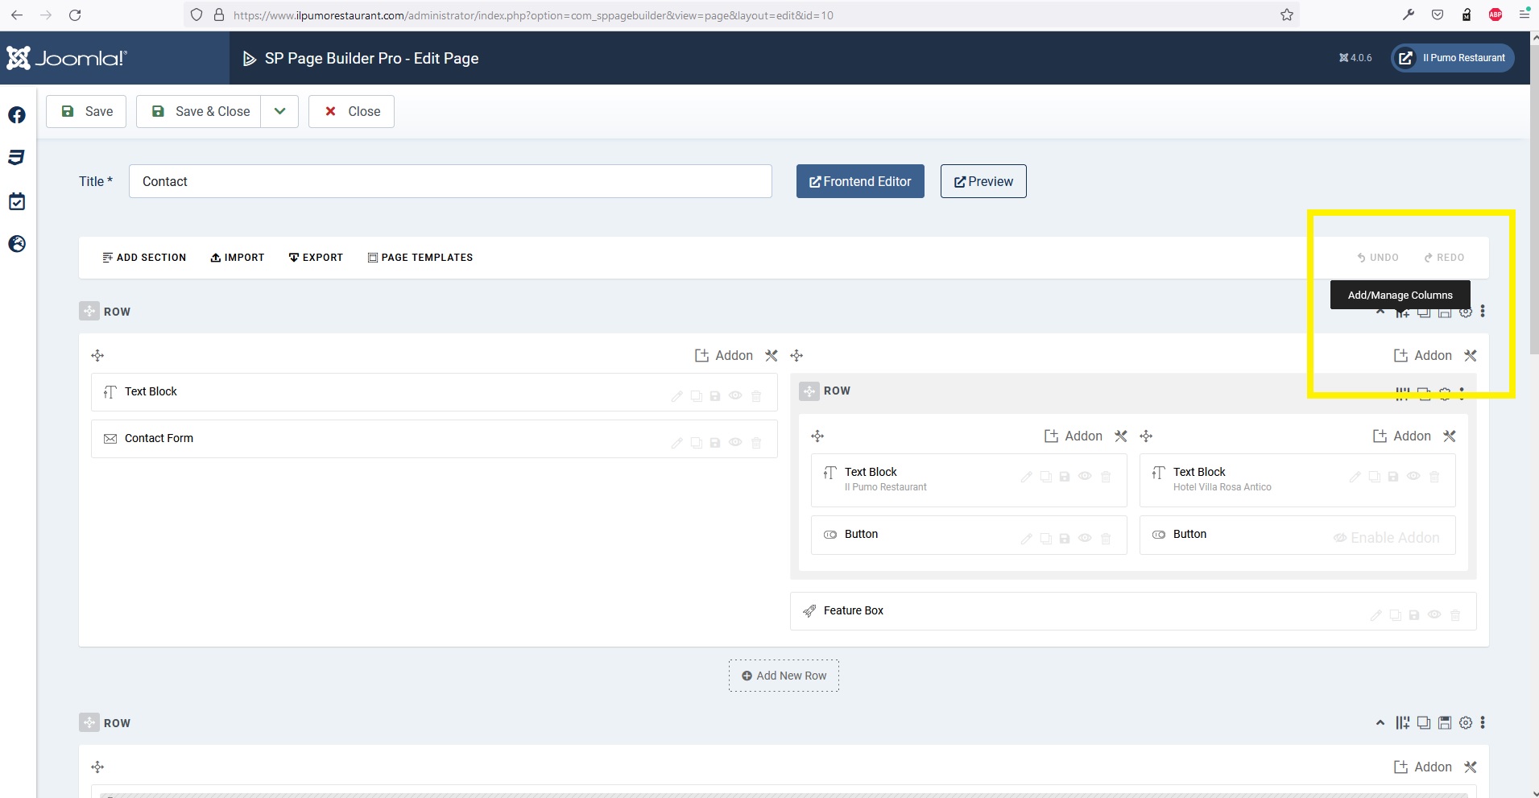Viewport: 1539px width, 798px height.
Task: Click UNDO in the builder toolbar
Action: click(1378, 258)
